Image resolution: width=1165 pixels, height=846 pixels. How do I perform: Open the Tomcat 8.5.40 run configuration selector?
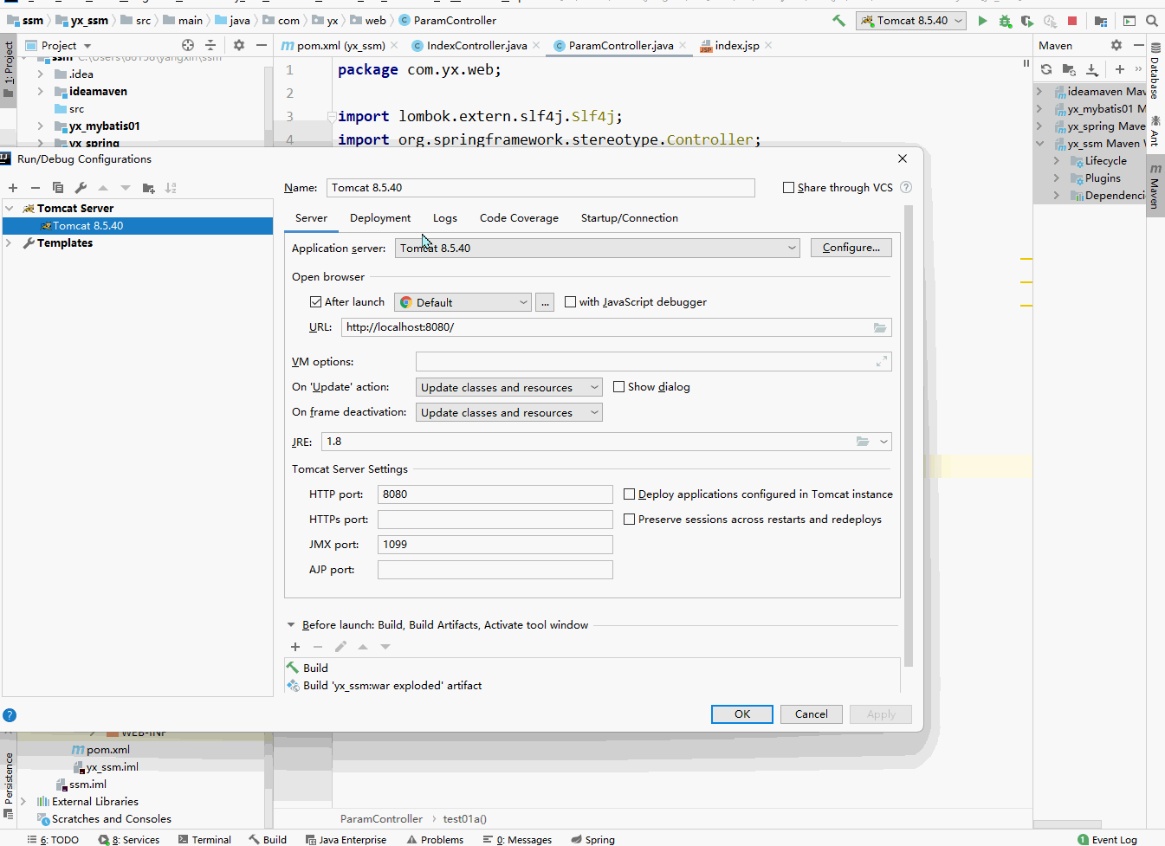pyautogui.click(x=910, y=21)
